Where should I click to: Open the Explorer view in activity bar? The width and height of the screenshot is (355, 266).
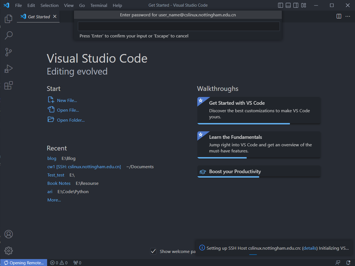[9, 19]
